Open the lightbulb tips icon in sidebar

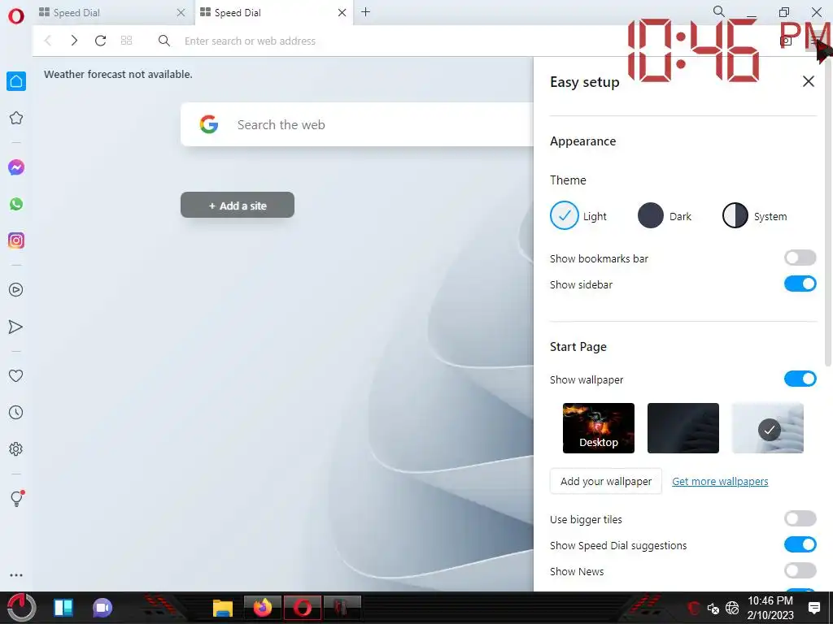click(16, 498)
